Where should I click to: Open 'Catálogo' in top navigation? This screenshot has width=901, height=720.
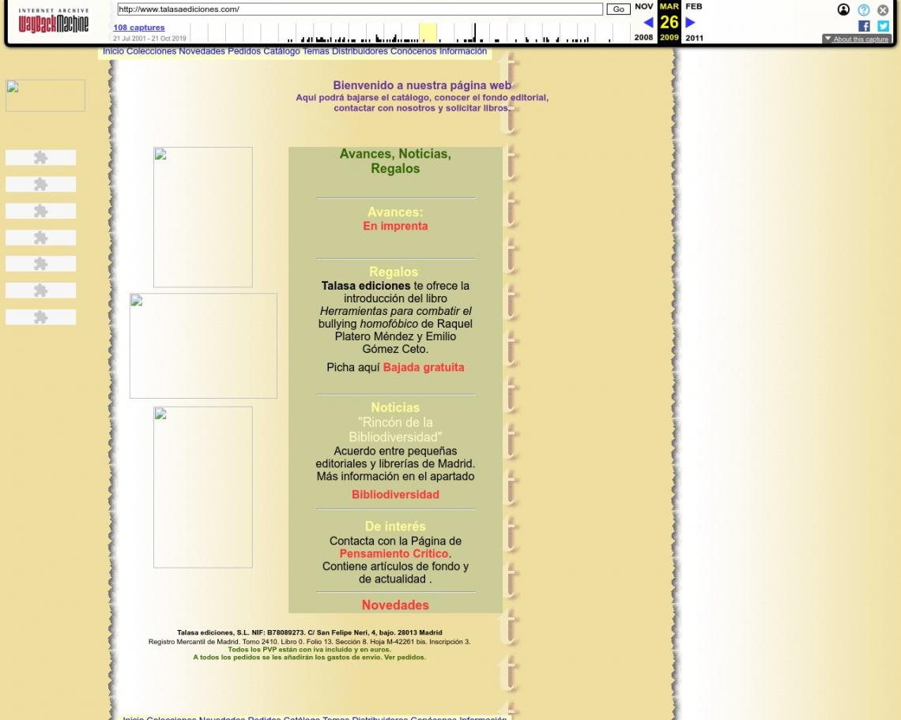tap(281, 51)
